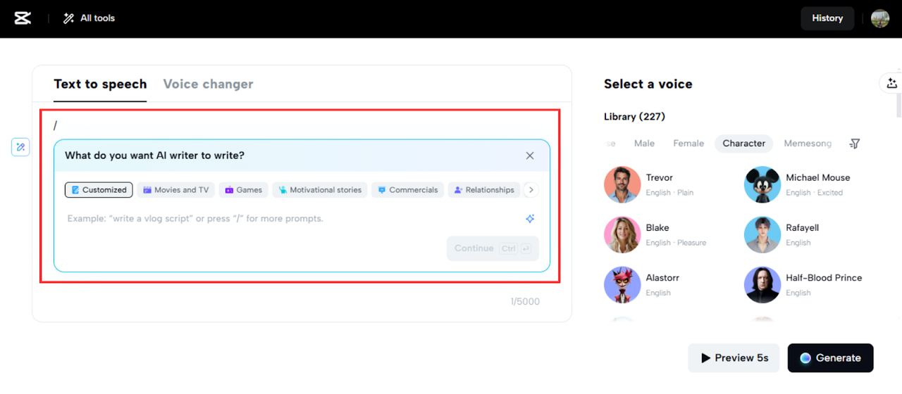Image resolution: width=902 pixels, height=394 pixels.
Task: Click the upload voice icon at right edge
Action: [x=891, y=83]
